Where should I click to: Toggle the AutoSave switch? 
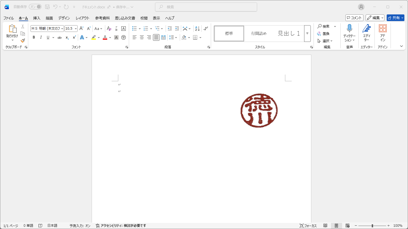coord(35,7)
